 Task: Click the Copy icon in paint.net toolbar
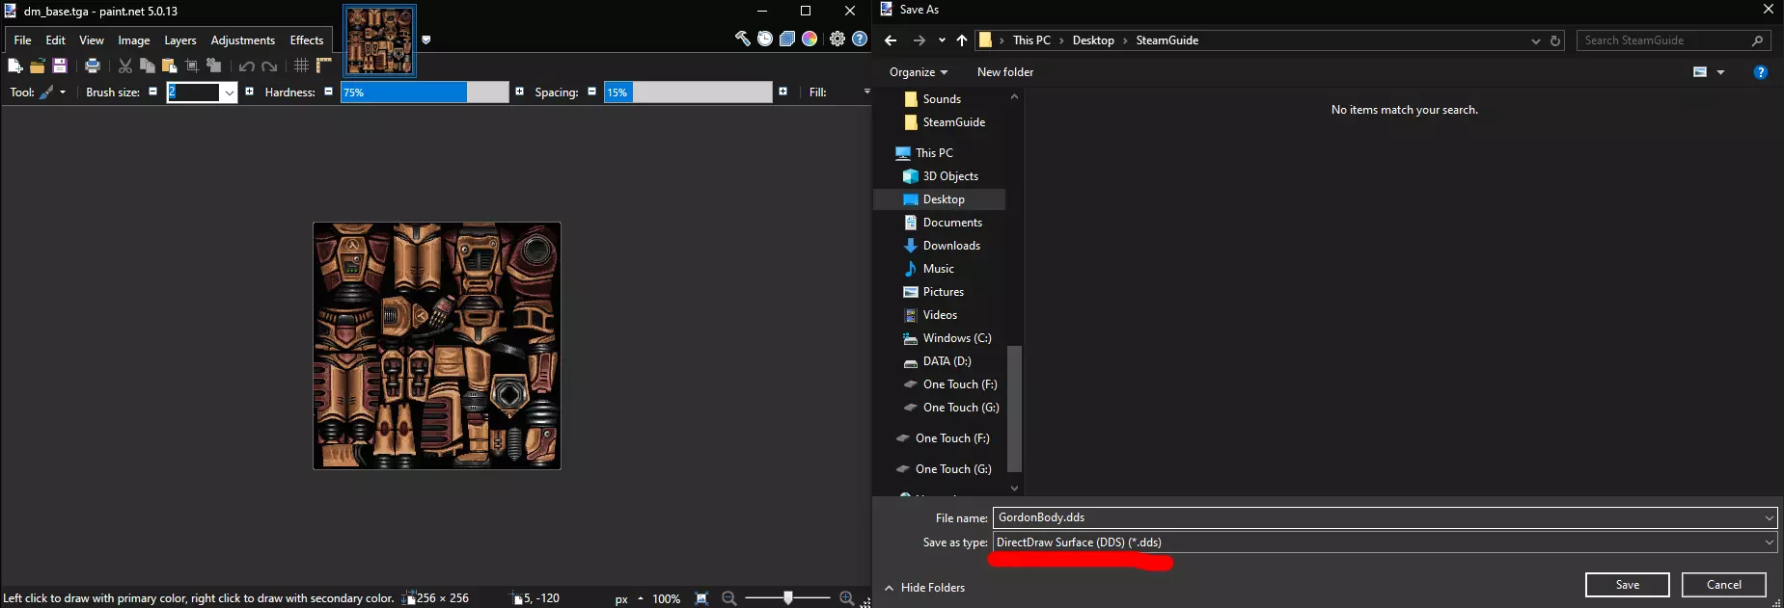coord(148,66)
